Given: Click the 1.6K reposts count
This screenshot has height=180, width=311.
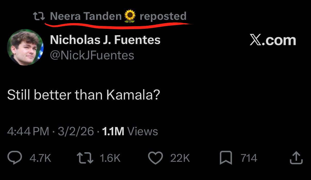Looking at the screenshot, I should (110, 158).
